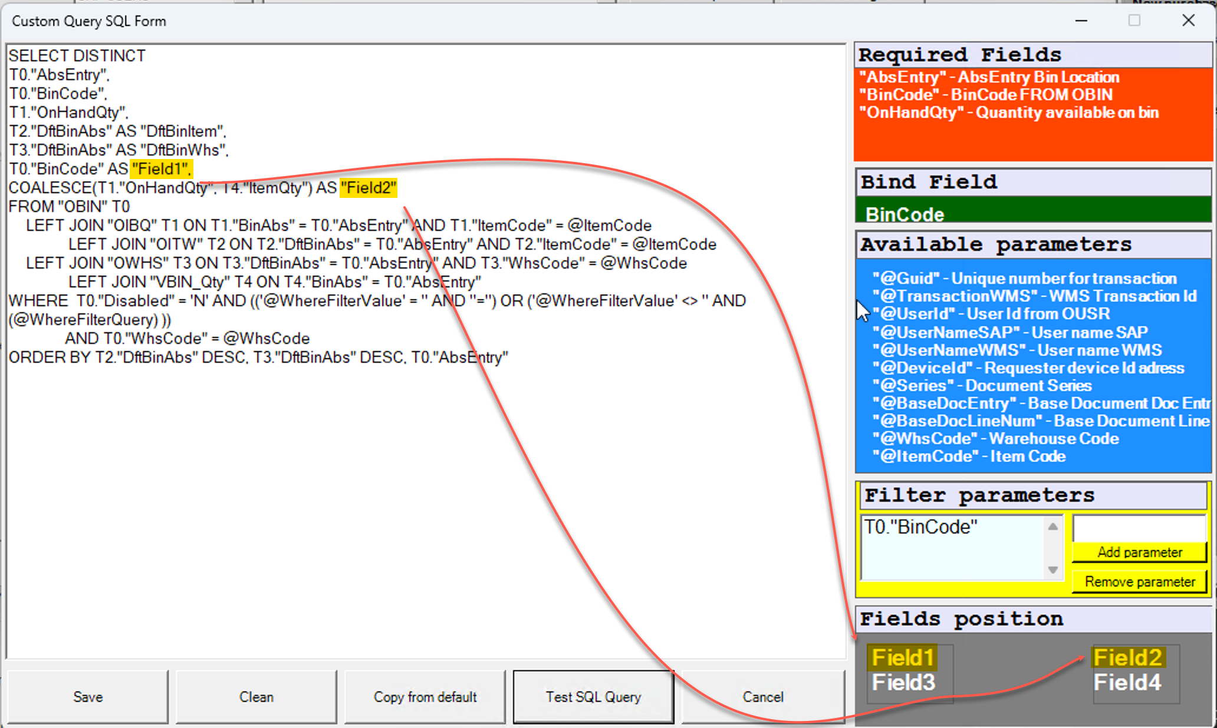Click the parameter name input field
This screenshot has height=728, width=1217.
1139,528
